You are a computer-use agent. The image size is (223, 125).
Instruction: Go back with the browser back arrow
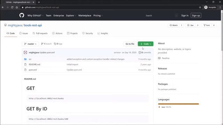[x=3, y=7]
